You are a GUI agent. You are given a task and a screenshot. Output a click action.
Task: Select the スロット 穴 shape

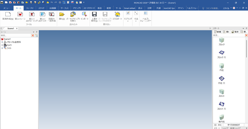[222, 106]
